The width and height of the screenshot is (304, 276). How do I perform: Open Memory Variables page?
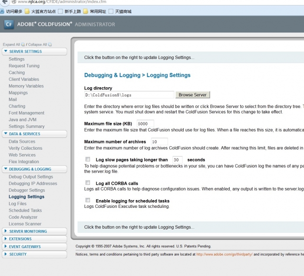tap(26, 86)
